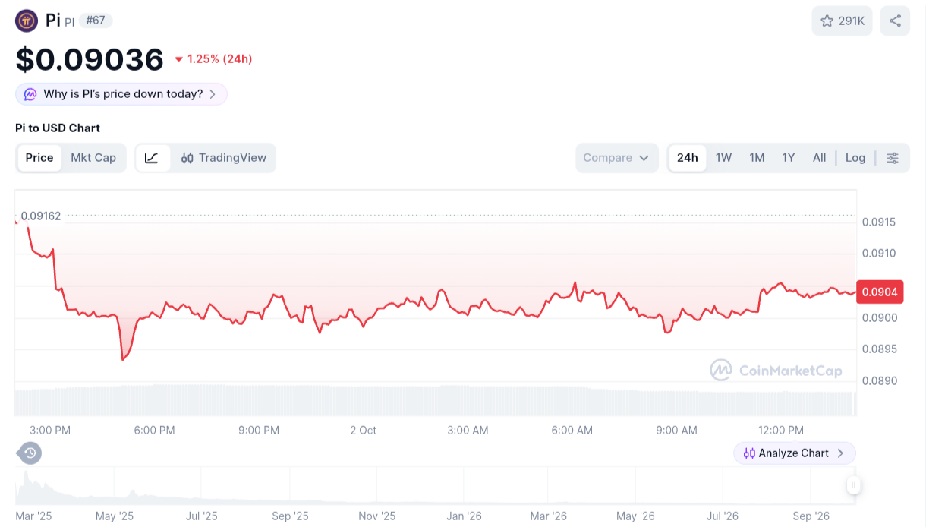Toggle Log scale on chart
Viewport: 926px width, 527px height.
[855, 158]
